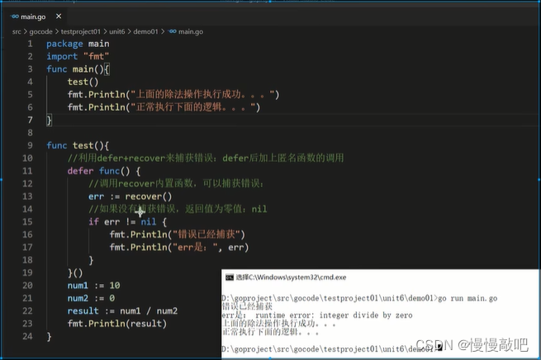Click 'num1 := 10' on line 20
The width and height of the screenshot is (541, 360).
93,286
